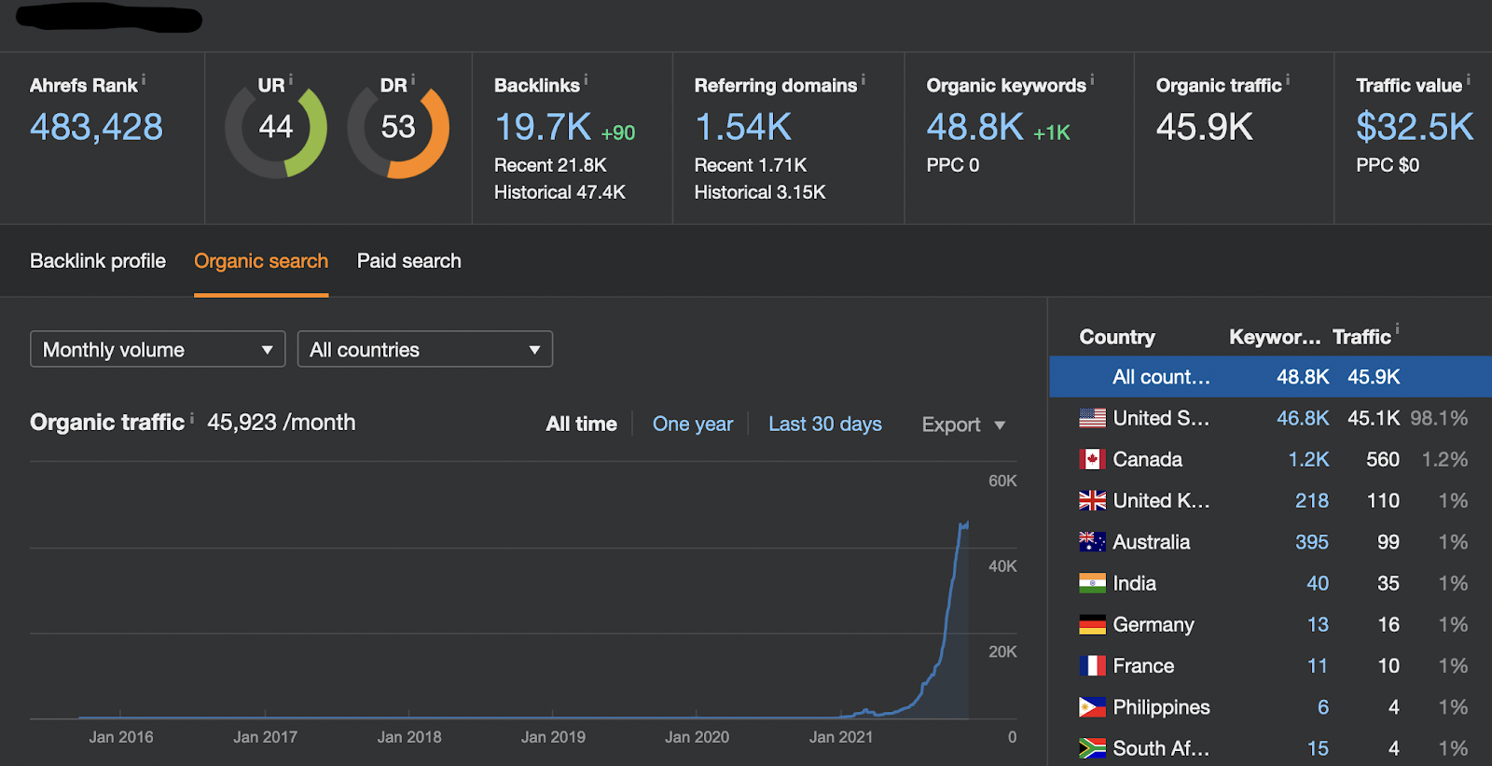Click the Traffic column header label
This screenshot has height=766, width=1492.
(x=1361, y=337)
